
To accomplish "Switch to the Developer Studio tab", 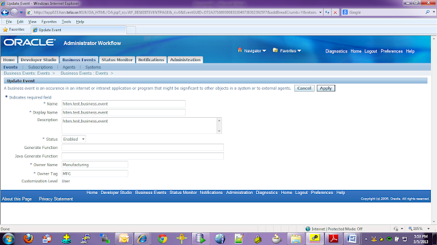I will (38, 60).
